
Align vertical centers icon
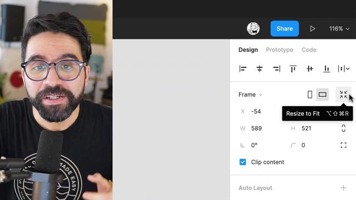click(x=310, y=68)
